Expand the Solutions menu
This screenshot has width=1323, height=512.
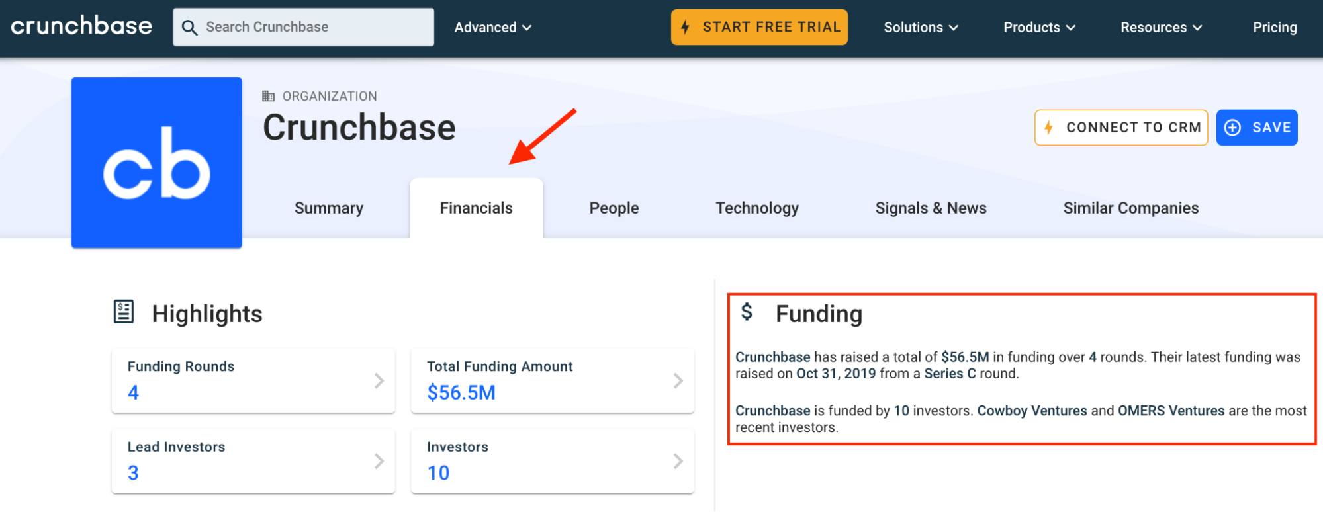[921, 28]
